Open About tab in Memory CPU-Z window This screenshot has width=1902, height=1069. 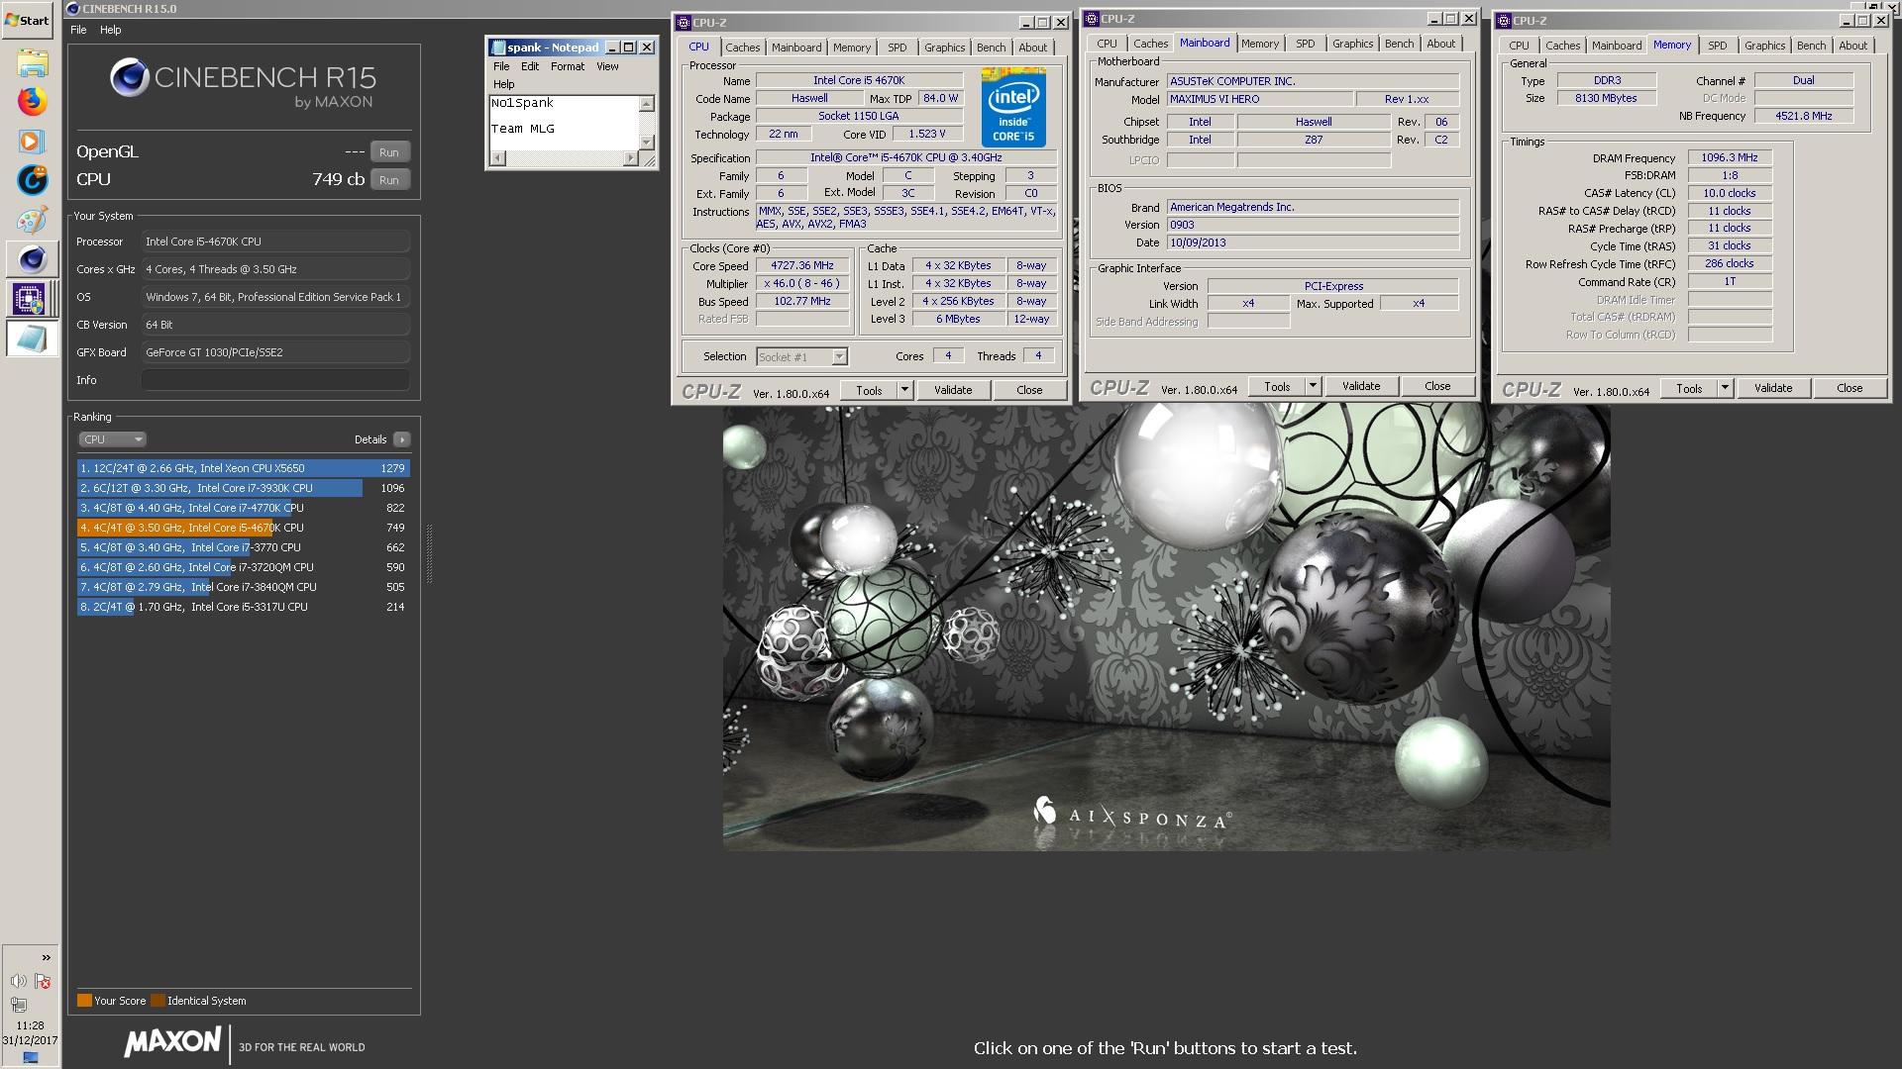1852,46
